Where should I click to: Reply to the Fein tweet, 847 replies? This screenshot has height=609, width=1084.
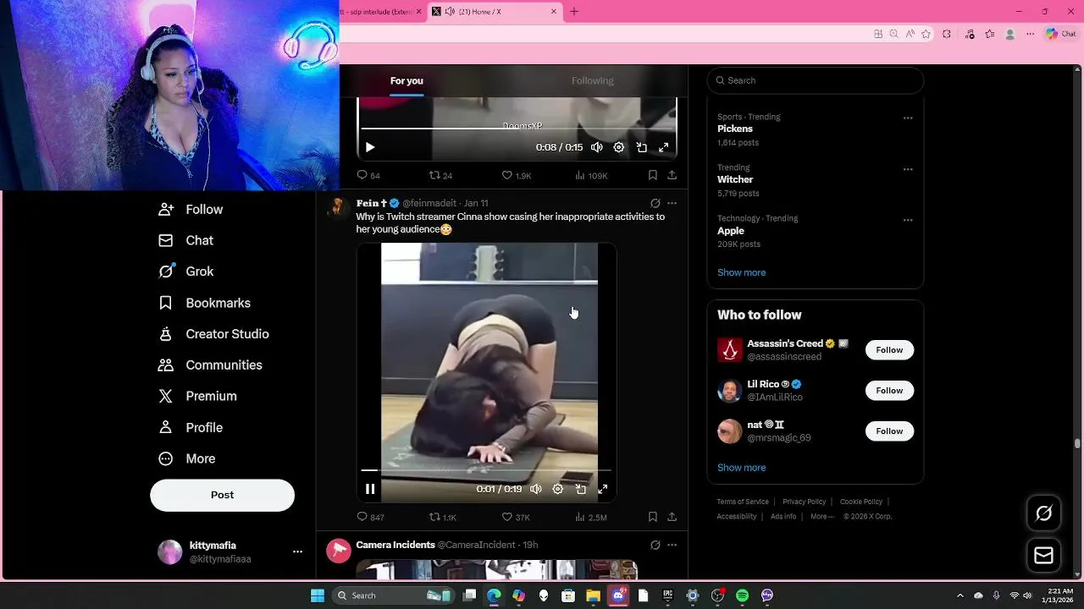pos(370,517)
